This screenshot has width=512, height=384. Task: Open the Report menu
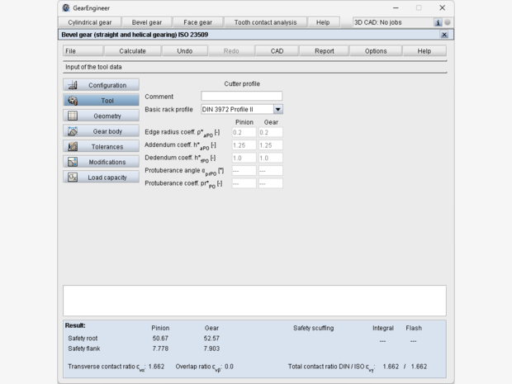coord(324,51)
